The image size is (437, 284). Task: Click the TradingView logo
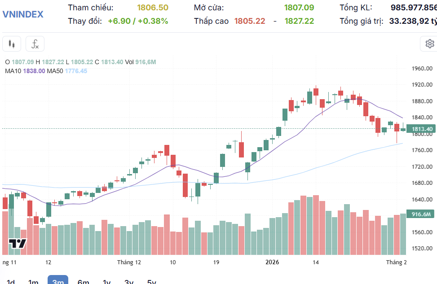[x=18, y=244]
